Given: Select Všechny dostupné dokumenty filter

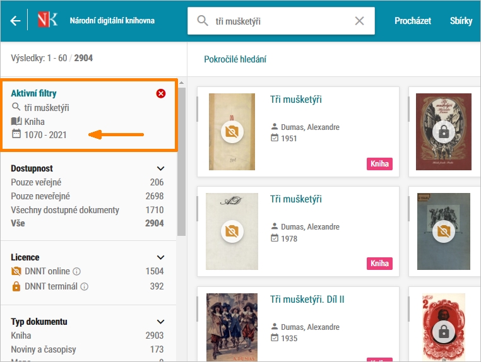Looking at the screenshot, I should [x=87, y=210].
